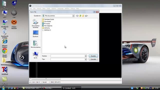Select the SciTE desktop icon
The width and height of the screenshot is (160, 90).
click(x=14, y=14)
